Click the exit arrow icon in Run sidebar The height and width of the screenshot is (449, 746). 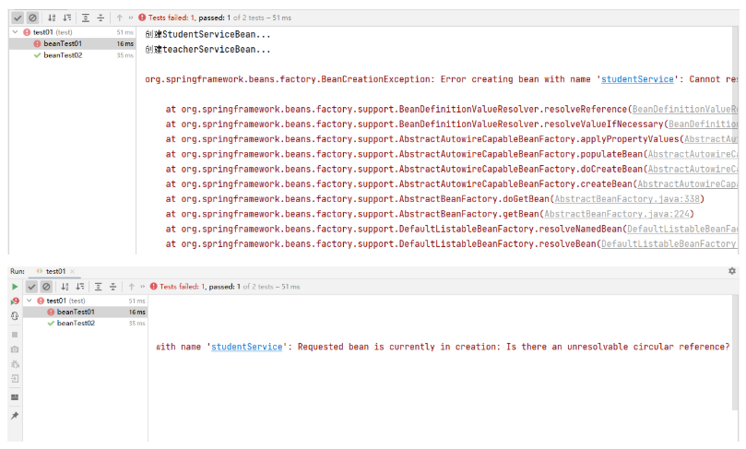coord(15,379)
